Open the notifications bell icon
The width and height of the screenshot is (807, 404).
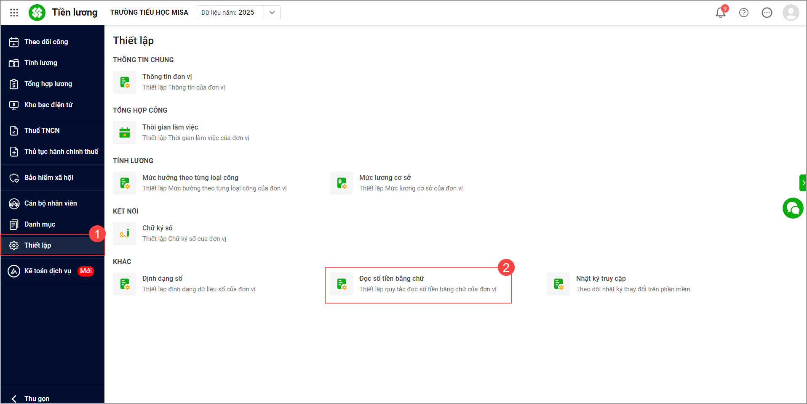point(721,13)
